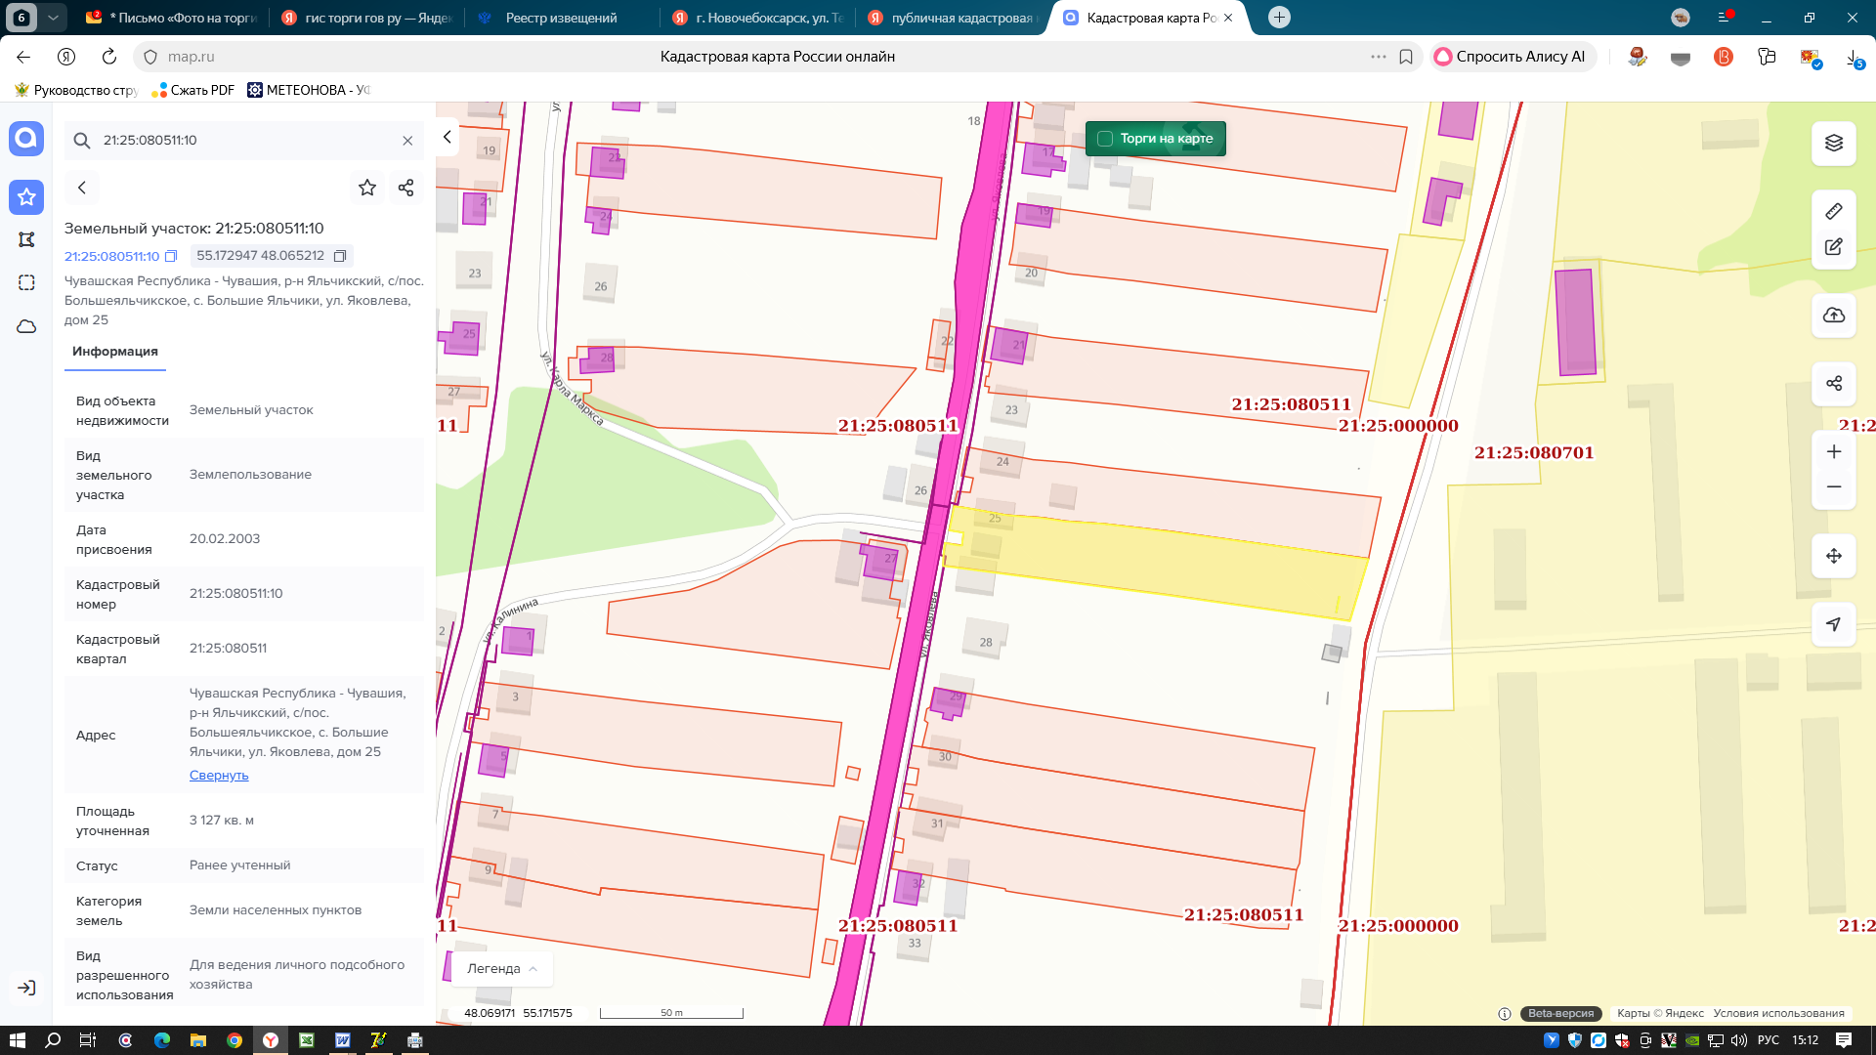Screen dimensions: 1876x1055
Task: Click the cloud upload icon
Action: (1833, 316)
